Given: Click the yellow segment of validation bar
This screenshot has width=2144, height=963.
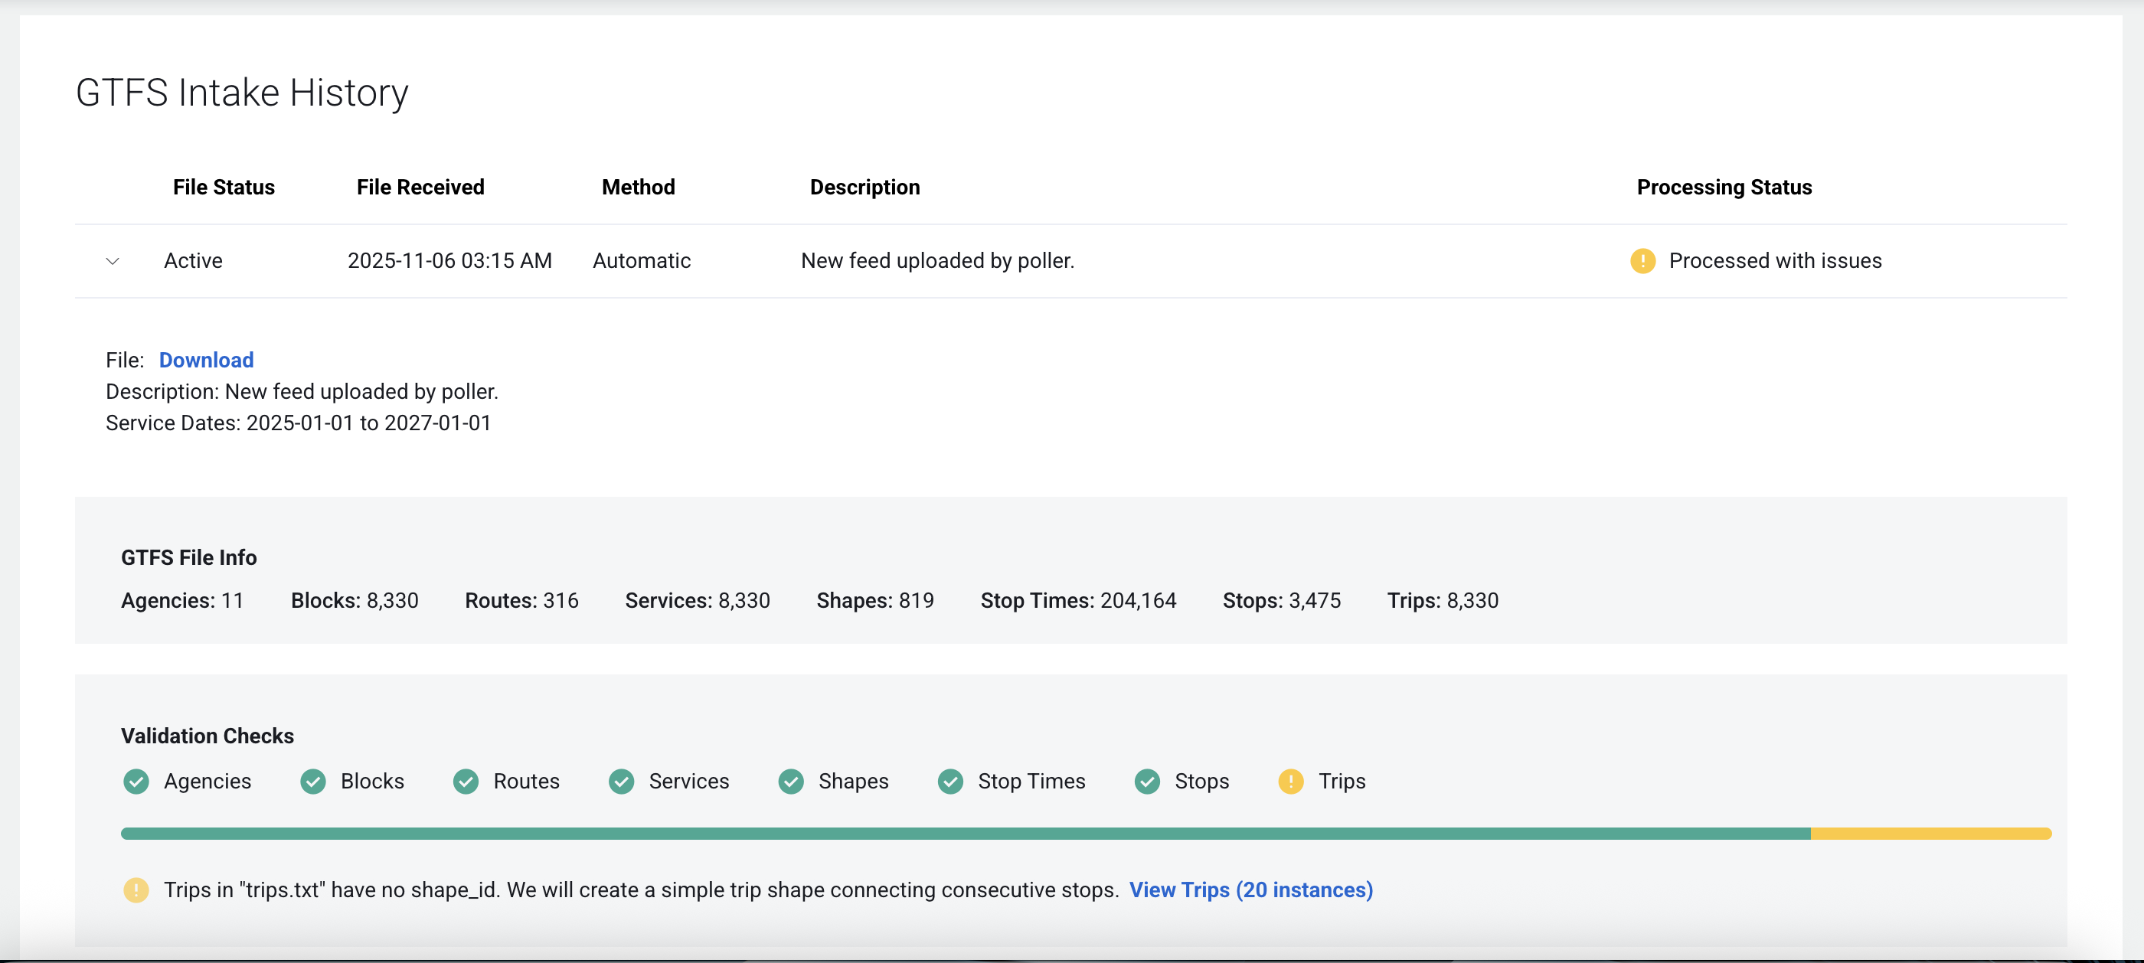Looking at the screenshot, I should click(1931, 834).
